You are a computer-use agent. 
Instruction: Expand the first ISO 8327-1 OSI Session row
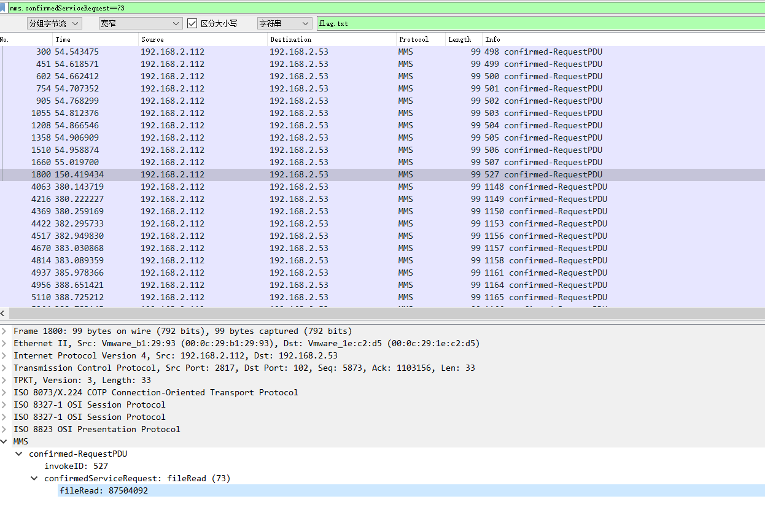click(x=4, y=405)
